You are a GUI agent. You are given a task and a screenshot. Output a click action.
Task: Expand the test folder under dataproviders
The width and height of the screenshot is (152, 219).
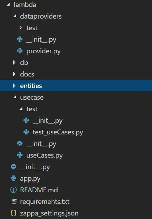21,28
